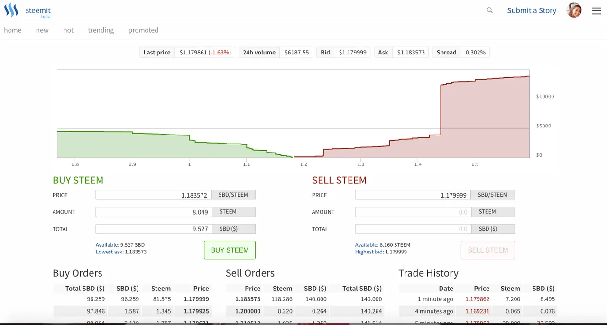Click the Spread 0.302% value

pyautogui.click(x=475, y=53)
